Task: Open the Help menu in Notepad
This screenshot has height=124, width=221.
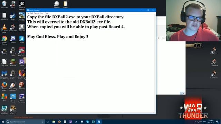Action: pyautogui.click(x=46, y=13)
